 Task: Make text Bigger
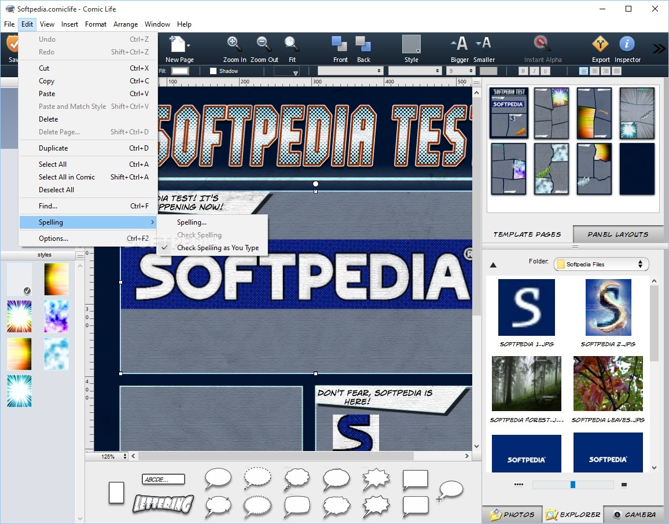click(459, 43)
